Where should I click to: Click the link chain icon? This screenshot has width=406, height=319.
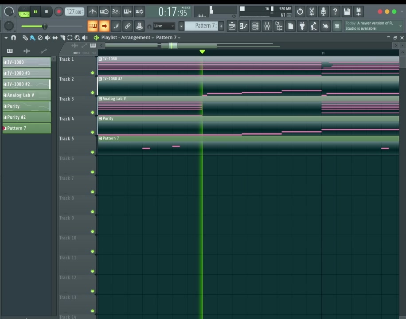[128, 26]
